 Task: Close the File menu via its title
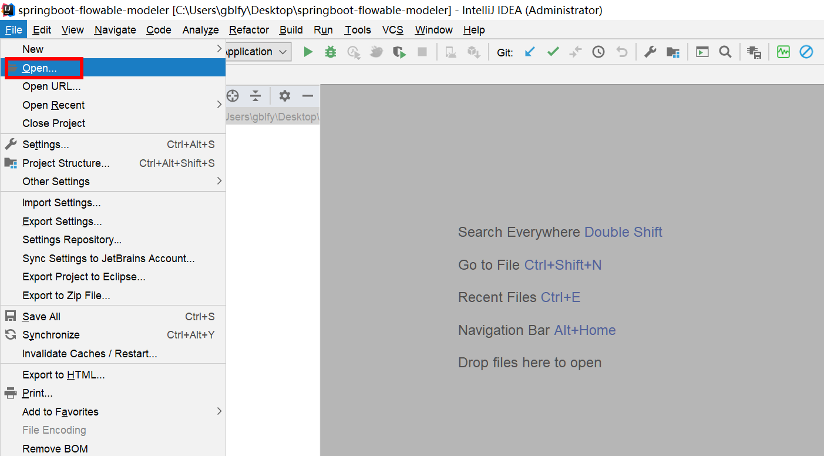click(x=14, y=30)
